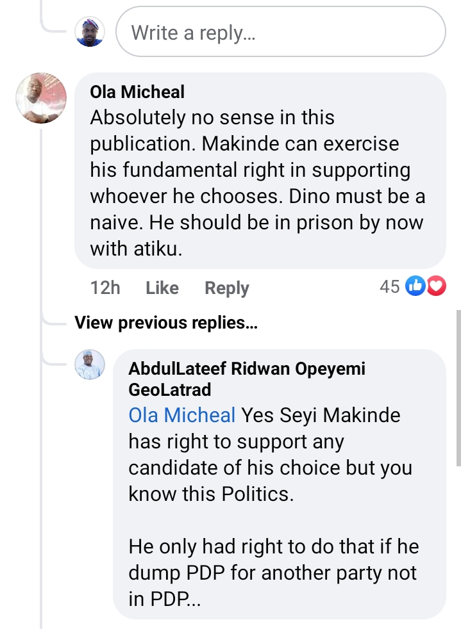This screenshot has height=629, width=461.
Task: Expand 'View previous replies...'
Action: pyautogui.click(x=165, y=323)
